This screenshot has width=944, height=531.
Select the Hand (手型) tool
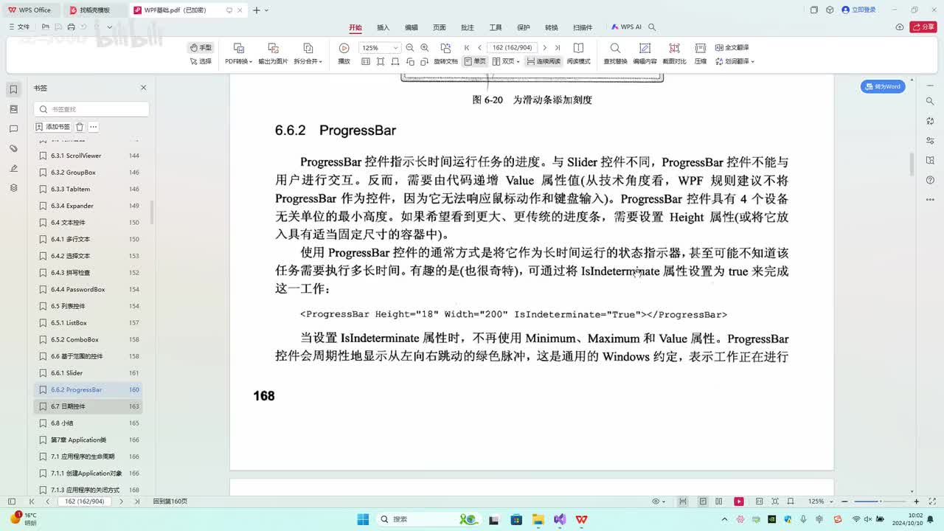201,47
